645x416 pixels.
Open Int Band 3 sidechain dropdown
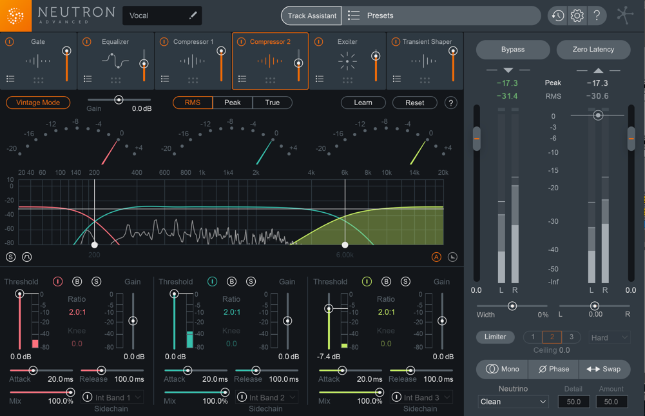click(x=421, y=397)
